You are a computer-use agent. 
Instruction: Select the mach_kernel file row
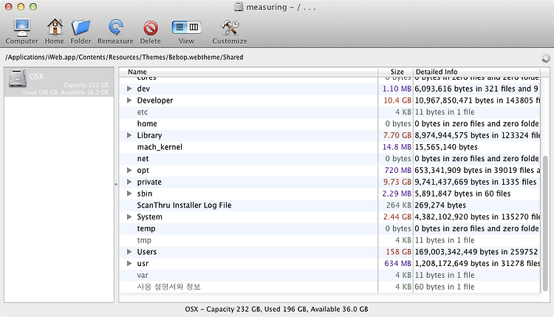(329, 147)
